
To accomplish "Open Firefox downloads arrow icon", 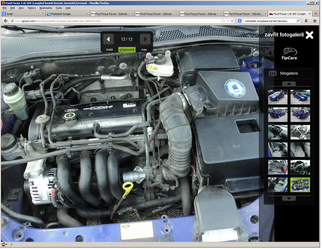I will click(306, 21).
